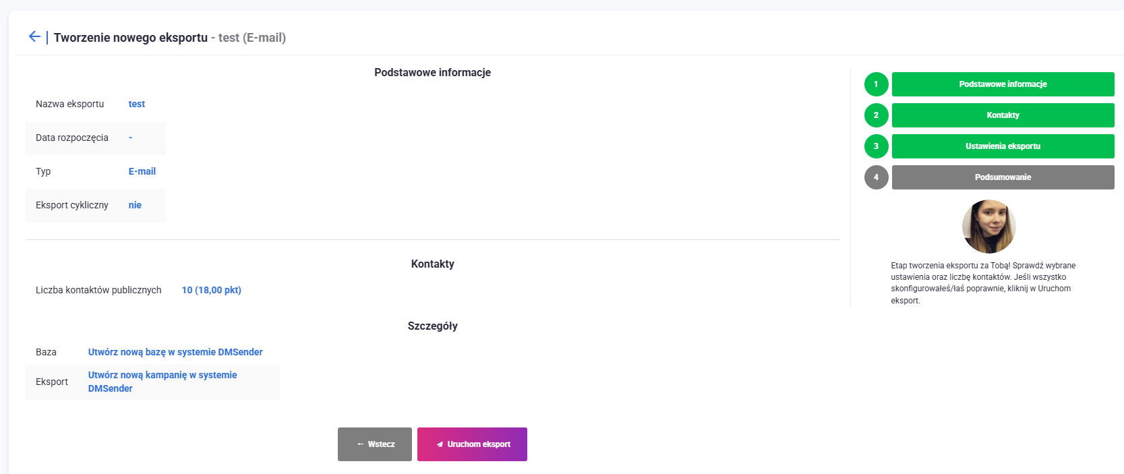
Task: Click the "nie" cyclic export value
Action: (x=135, y=205)
